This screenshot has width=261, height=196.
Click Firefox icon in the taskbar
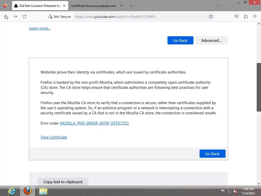coord(28,191)
